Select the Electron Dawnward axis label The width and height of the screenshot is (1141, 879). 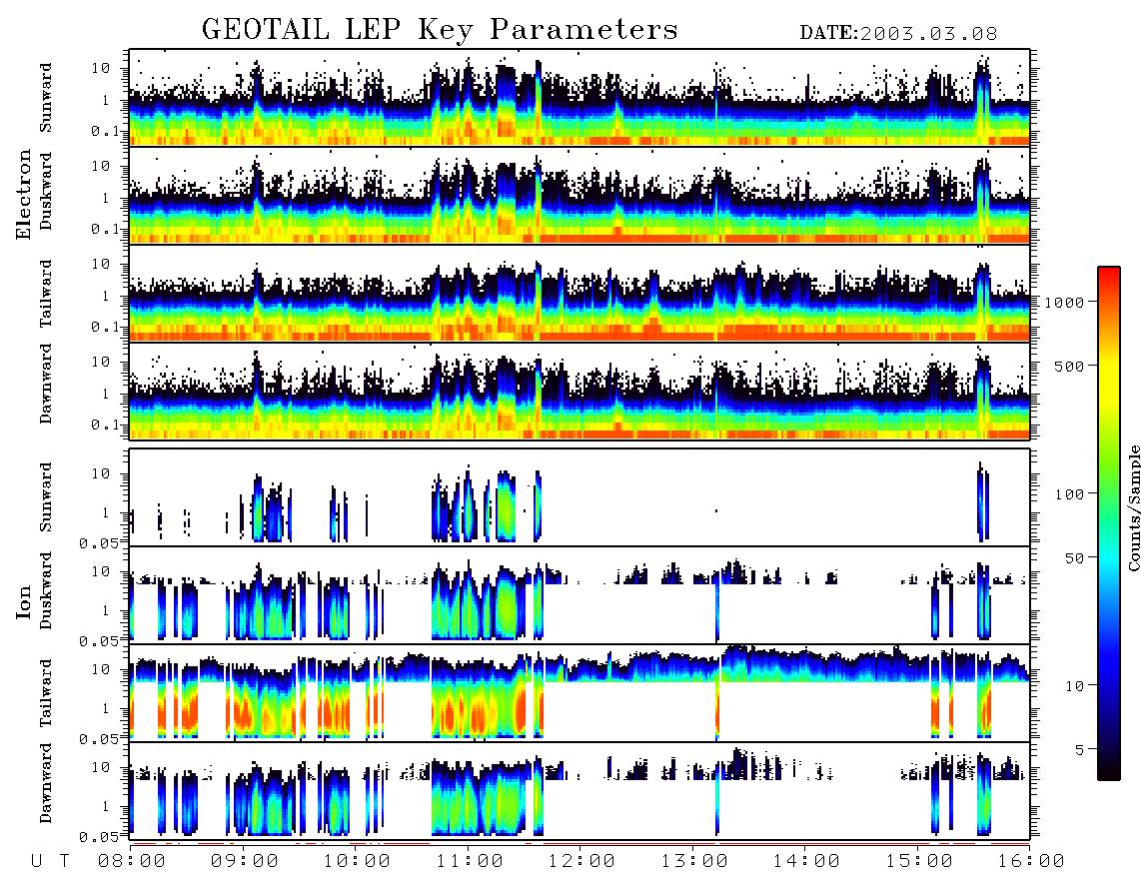point(46,384)
